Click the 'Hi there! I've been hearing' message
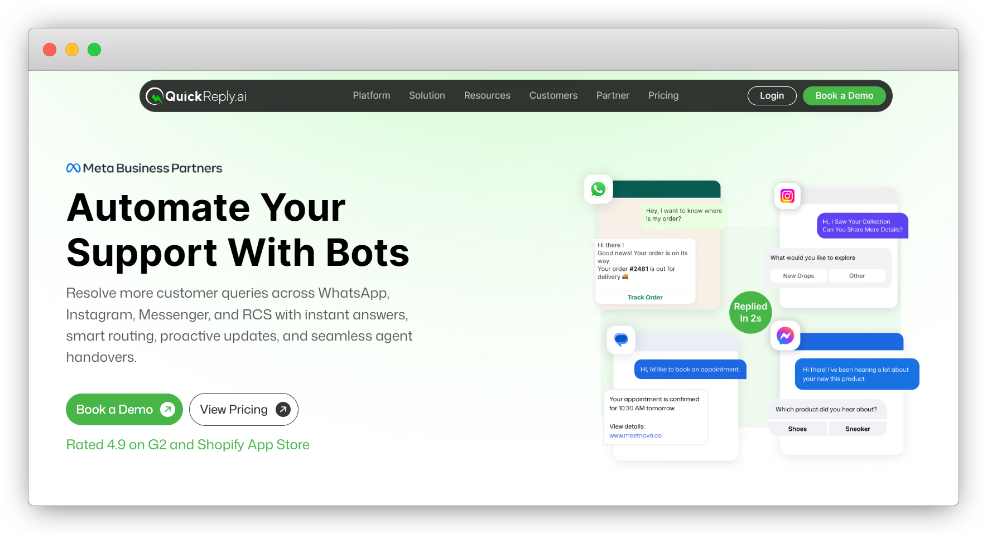Viewport: 987px width, 534px height. click(857, 374)
